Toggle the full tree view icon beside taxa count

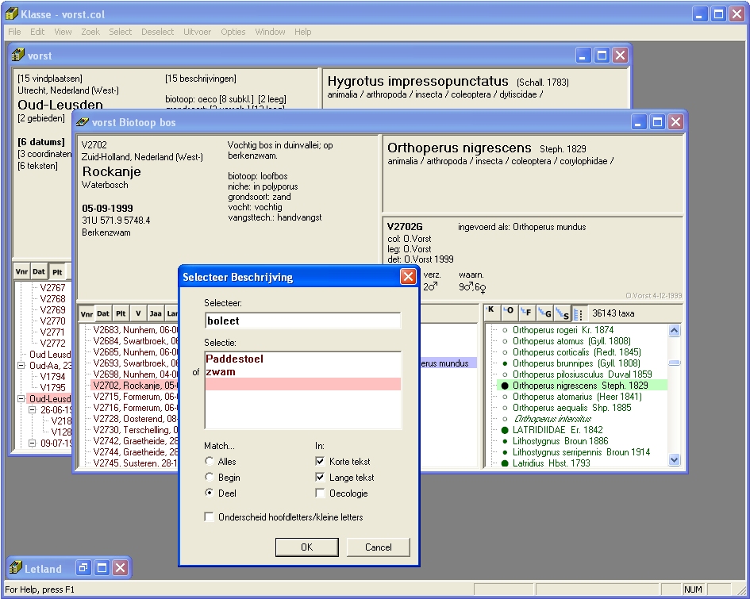tap(578, 313)
